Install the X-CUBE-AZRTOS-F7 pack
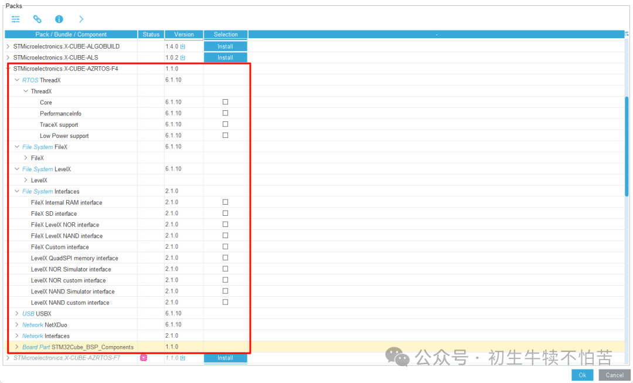 click(x=225, y=358)
